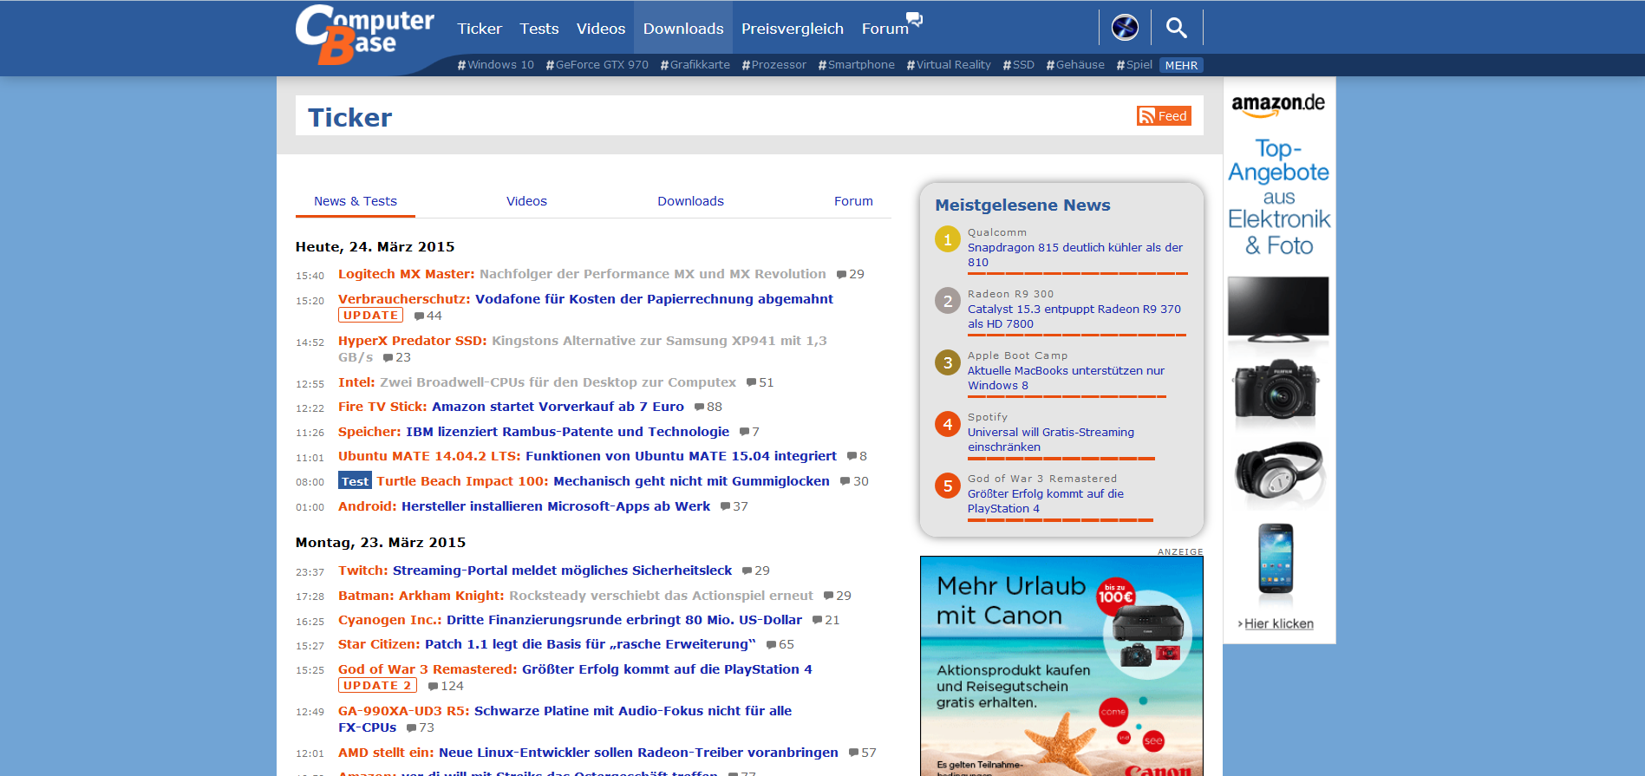Open Twitch Streaming-Portal Sicherheitsleck headline
The width and height of the screenshot is (1645, 776).
point(535,571)
